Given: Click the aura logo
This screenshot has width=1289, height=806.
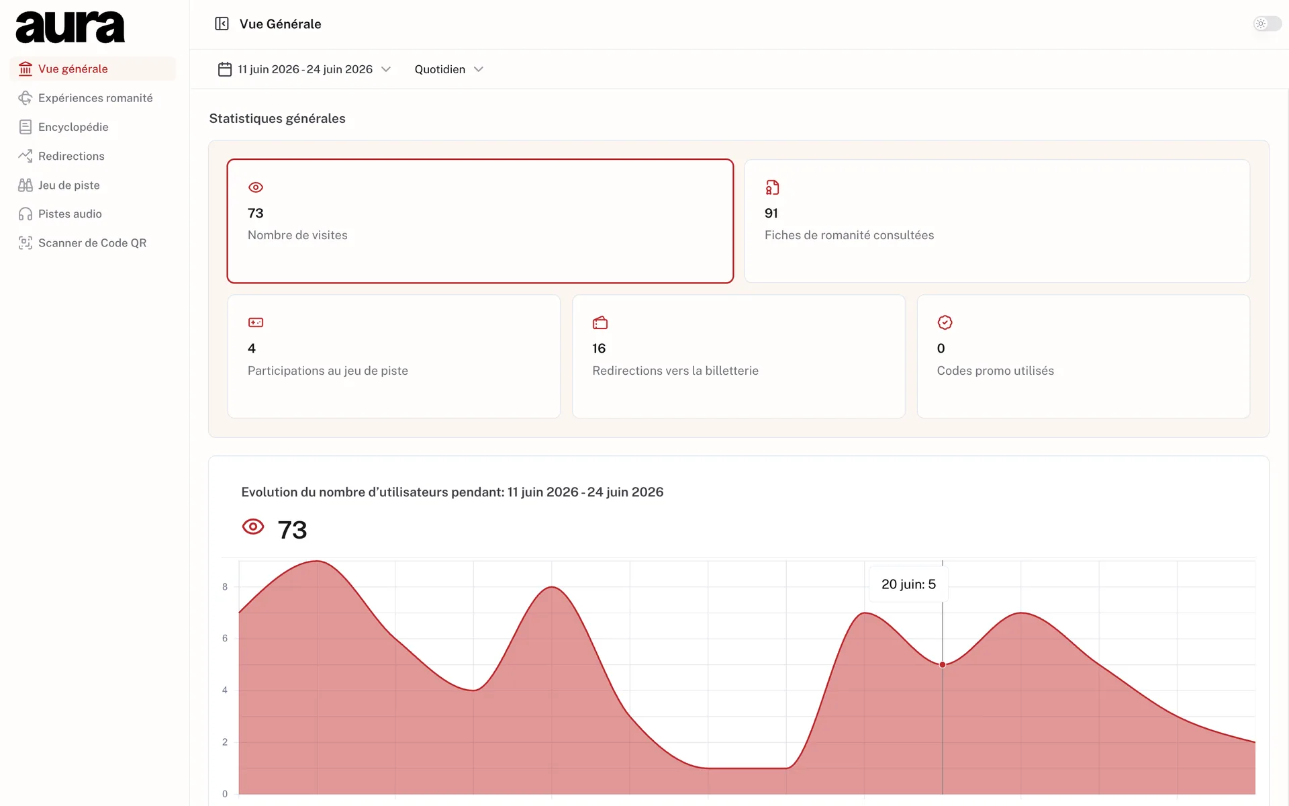Looking at the screenshot, I should 70,27.
